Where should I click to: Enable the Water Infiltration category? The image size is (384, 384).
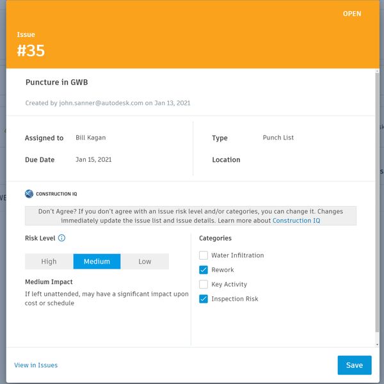[204, 255]
